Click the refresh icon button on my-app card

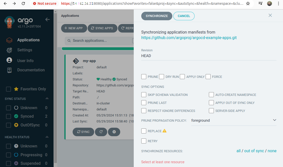click(101, 132)
